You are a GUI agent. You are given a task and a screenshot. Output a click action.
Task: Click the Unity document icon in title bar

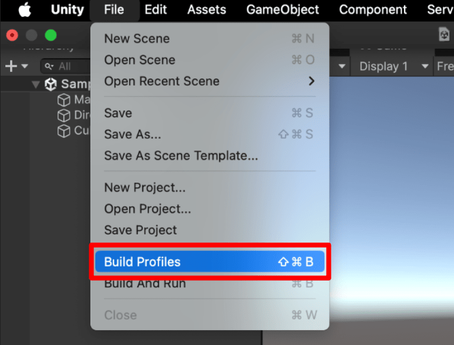coord(444,34)
